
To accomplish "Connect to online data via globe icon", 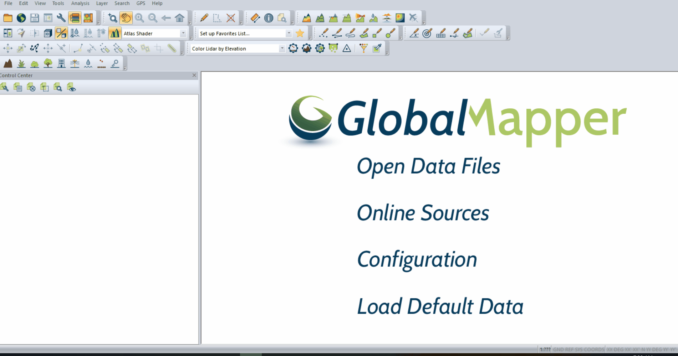I will click(x=21, y=18).
